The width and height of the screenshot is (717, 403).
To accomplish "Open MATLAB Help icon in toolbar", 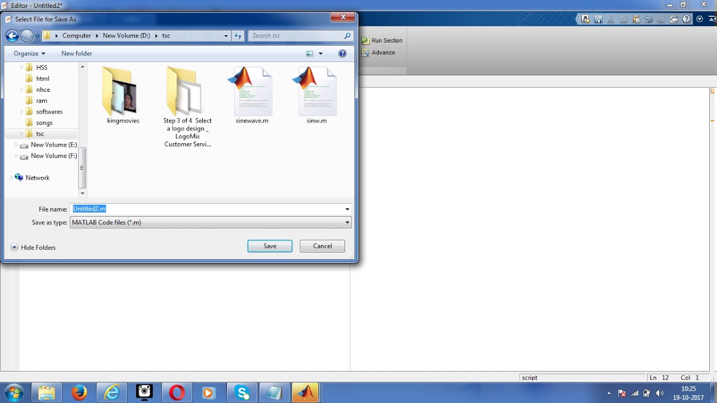I will pyautogui.click(x=687, y=19).
